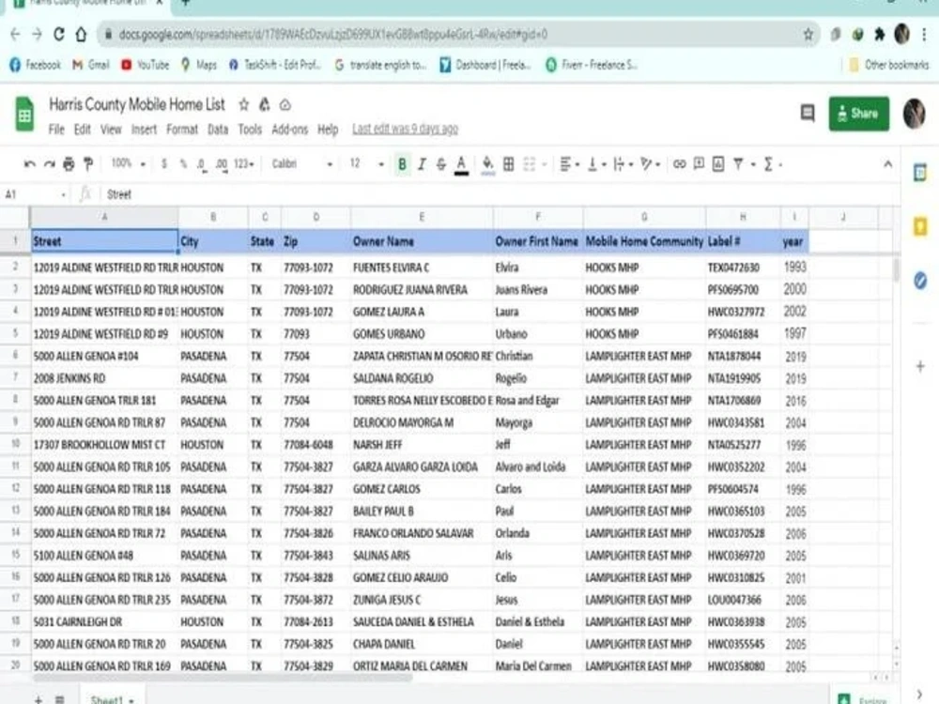Check the cloud document status icon
The height and width of the screenshot is (704, 939).
285,105
